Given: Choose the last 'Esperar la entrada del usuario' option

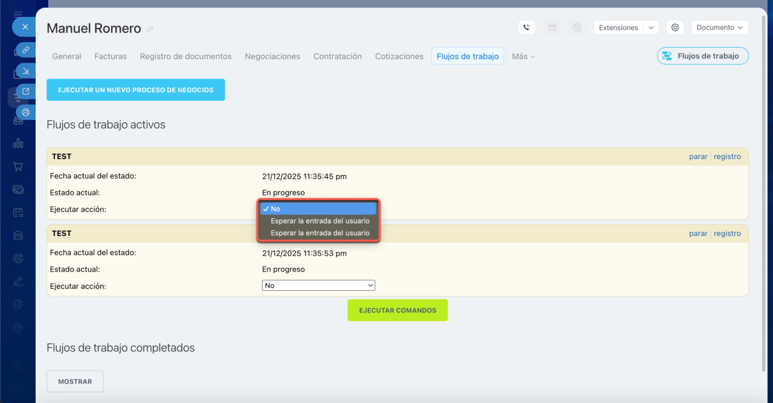Looking at the screenshot, I should [x=319, y=233].
